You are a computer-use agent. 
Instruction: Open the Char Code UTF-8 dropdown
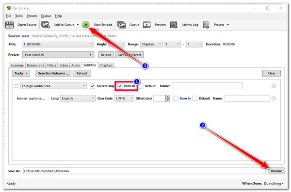point(124,98)
